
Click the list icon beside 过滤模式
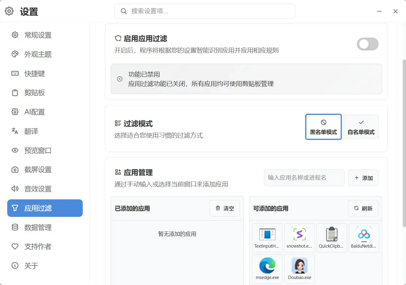click(x=118, y=123)
